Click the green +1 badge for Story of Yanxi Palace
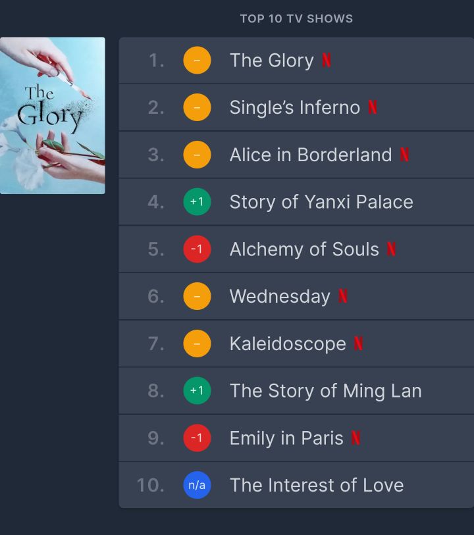 [x=197, y=202]
